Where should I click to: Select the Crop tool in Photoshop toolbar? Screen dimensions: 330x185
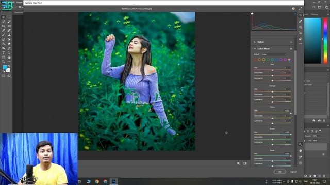point(4,26)
